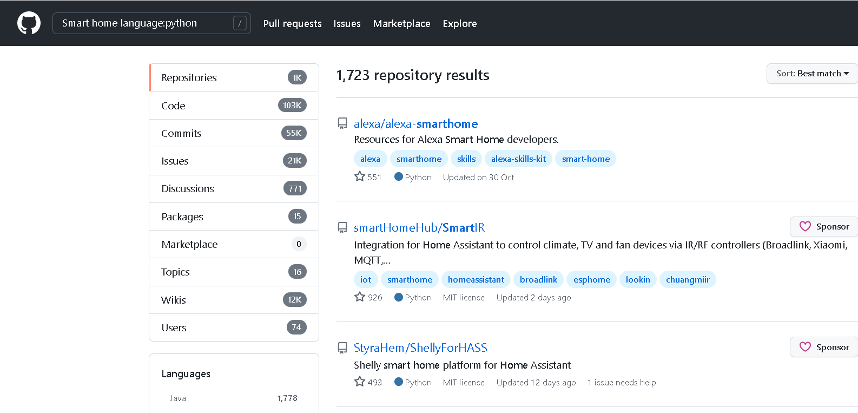Click the 'Languages' heading
The height and width of the screenshot is (413, 858).
point(186,374)
